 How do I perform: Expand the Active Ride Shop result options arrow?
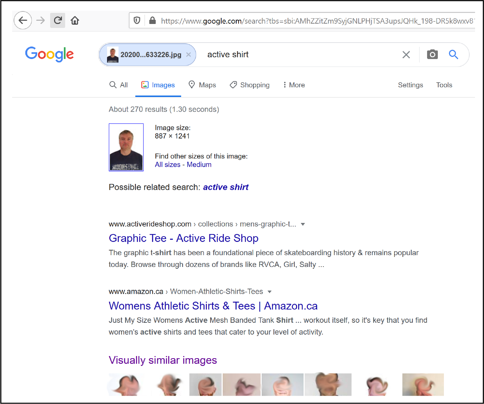point(303,224)
